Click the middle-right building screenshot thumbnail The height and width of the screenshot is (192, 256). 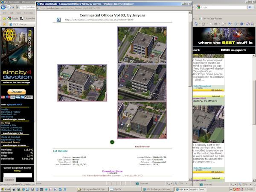142,82
